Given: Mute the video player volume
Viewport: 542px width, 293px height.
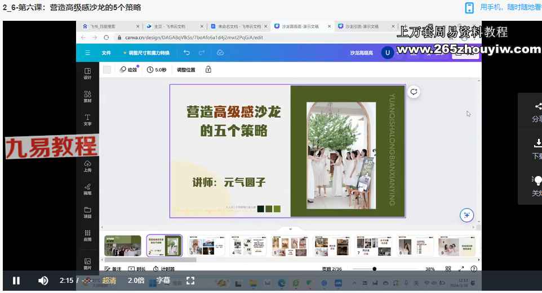Looking at the screenshot, I should (43, 281).
